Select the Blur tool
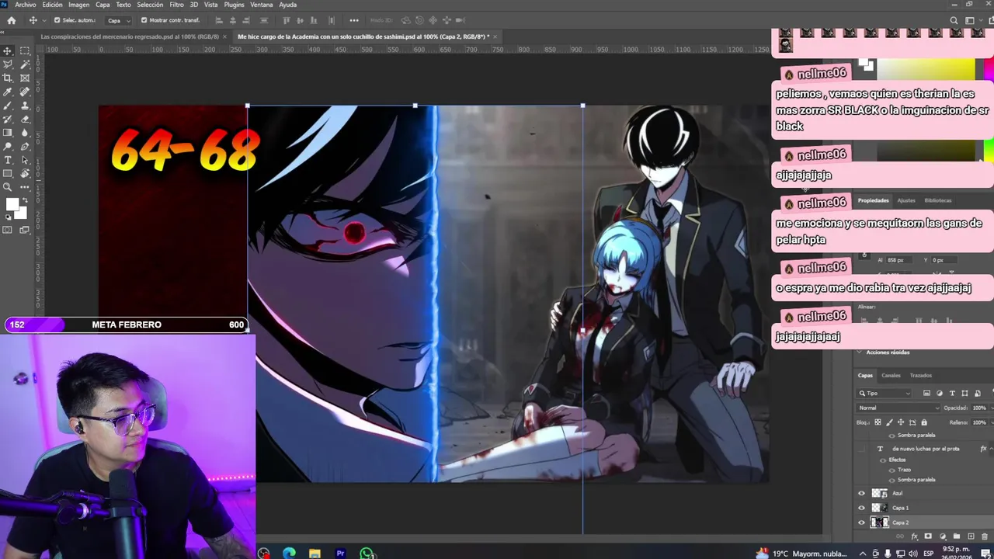 click(x=25, y=132)
